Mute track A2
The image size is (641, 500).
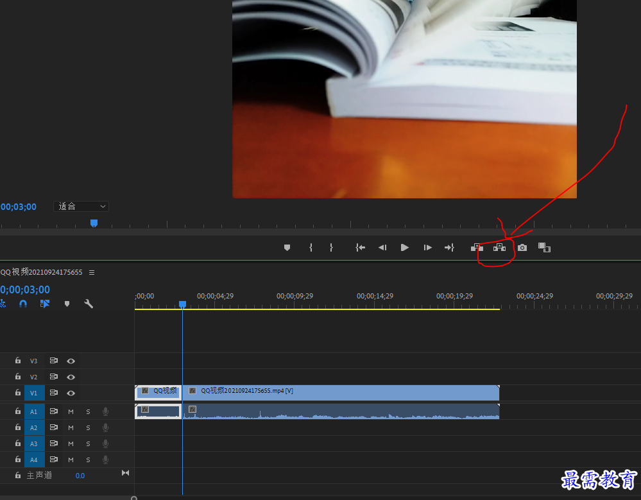coord(71,427)
